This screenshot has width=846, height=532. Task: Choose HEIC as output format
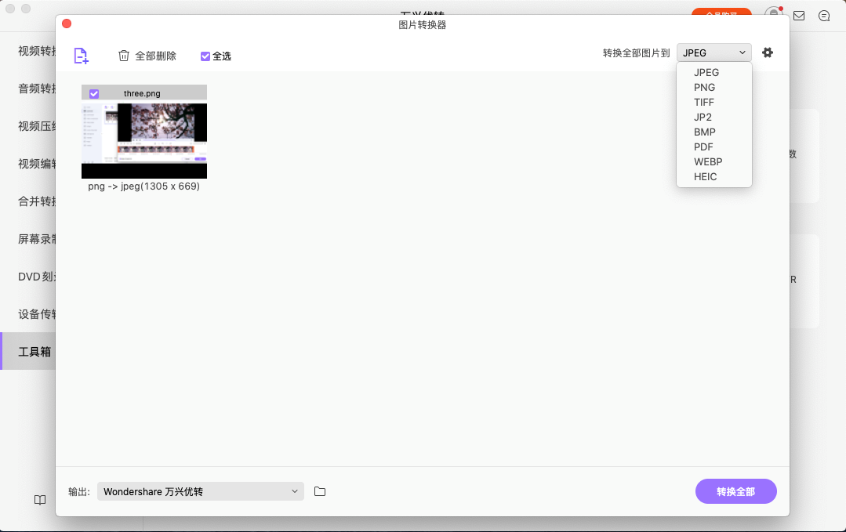(706, 176)
